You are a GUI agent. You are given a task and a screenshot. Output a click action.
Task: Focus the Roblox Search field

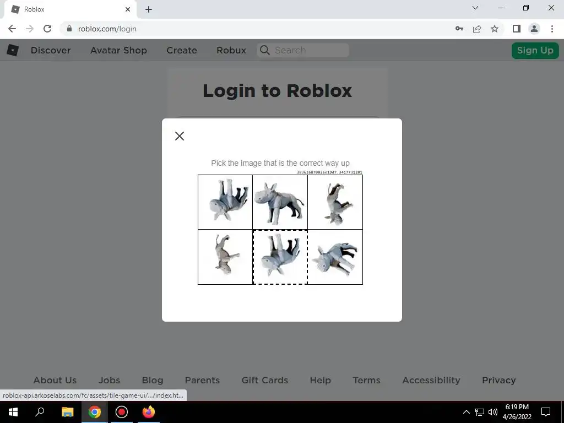pos(303,50)
